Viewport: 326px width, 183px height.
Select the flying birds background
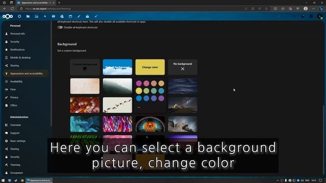pos(118,105)
